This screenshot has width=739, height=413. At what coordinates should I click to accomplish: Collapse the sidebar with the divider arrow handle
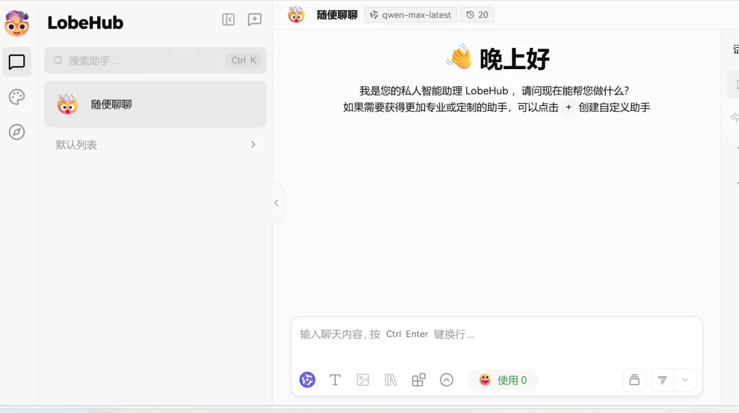click(x=276, y=203)
